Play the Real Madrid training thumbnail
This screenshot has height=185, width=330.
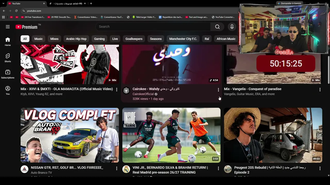click(171, 135)
